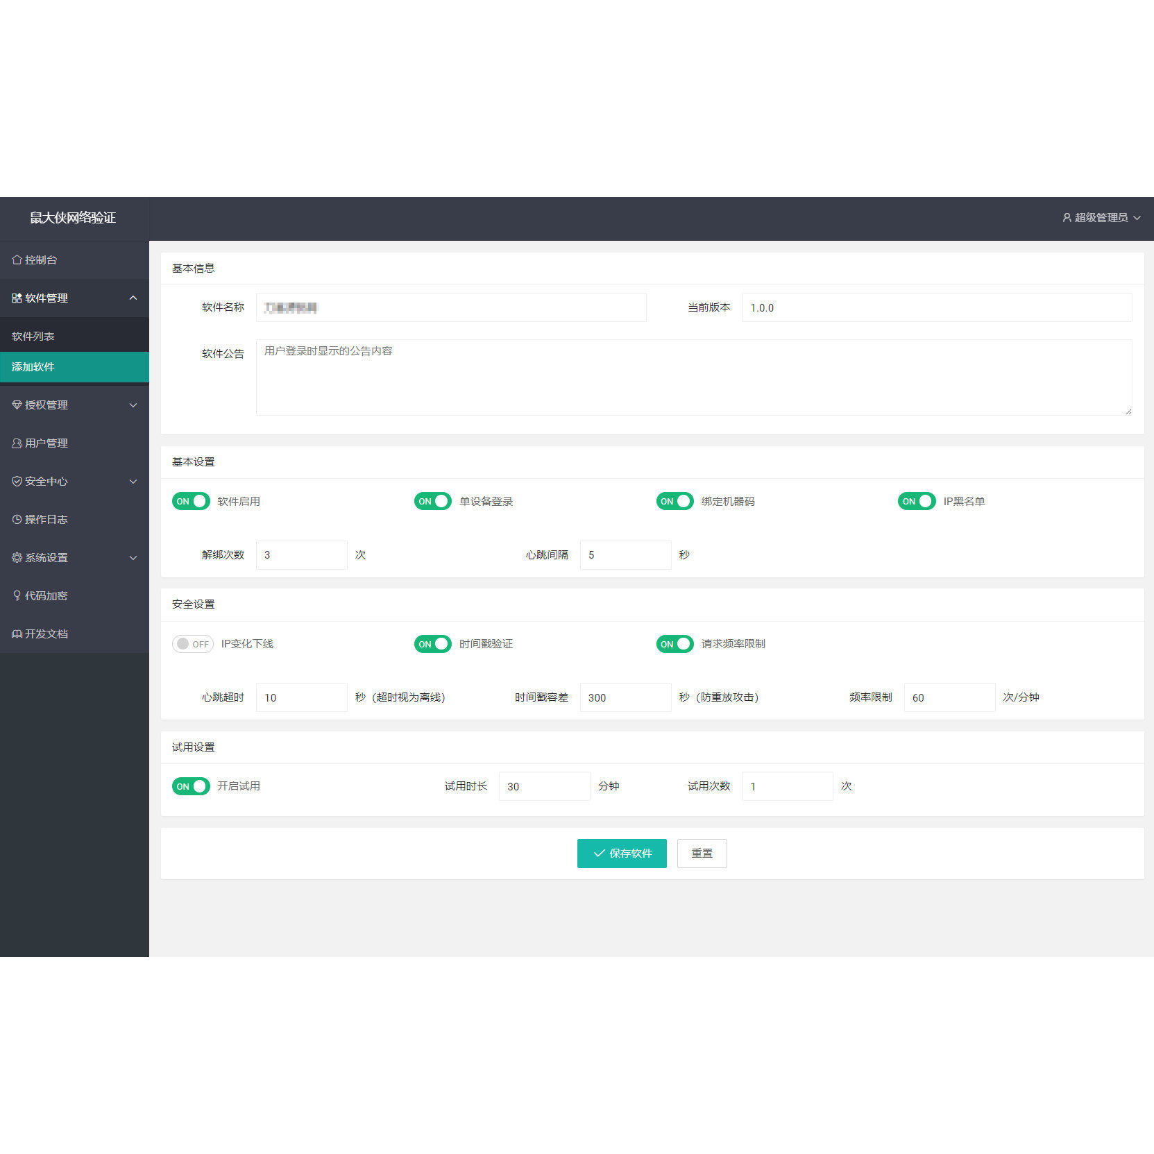Disable the 开启试用 toggle
1154x1154 pixels.
pyautogui.click(x=191, y=787)
